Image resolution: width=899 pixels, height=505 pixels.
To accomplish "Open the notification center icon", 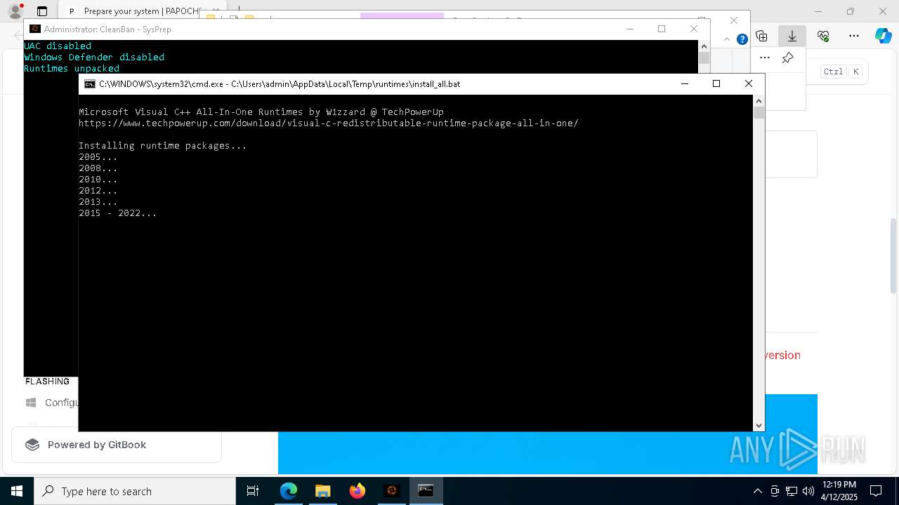I will point(877,491).
